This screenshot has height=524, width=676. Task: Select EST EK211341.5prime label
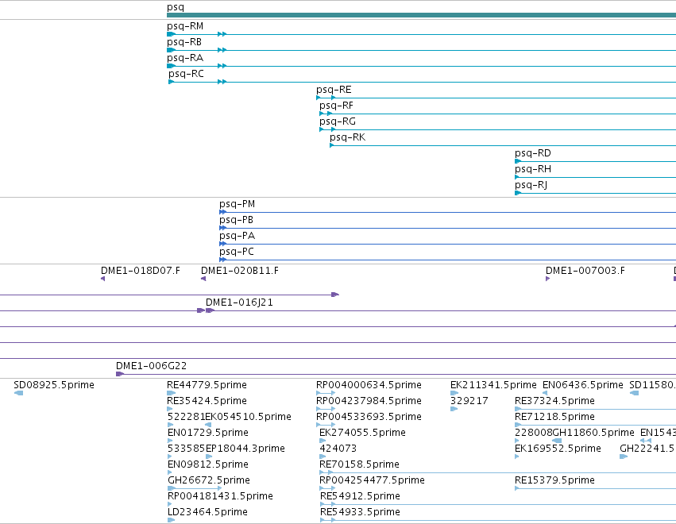(x=493, y=385)
